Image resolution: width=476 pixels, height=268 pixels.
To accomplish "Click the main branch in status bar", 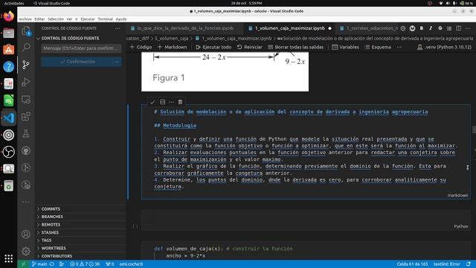I will coord(39,264).
